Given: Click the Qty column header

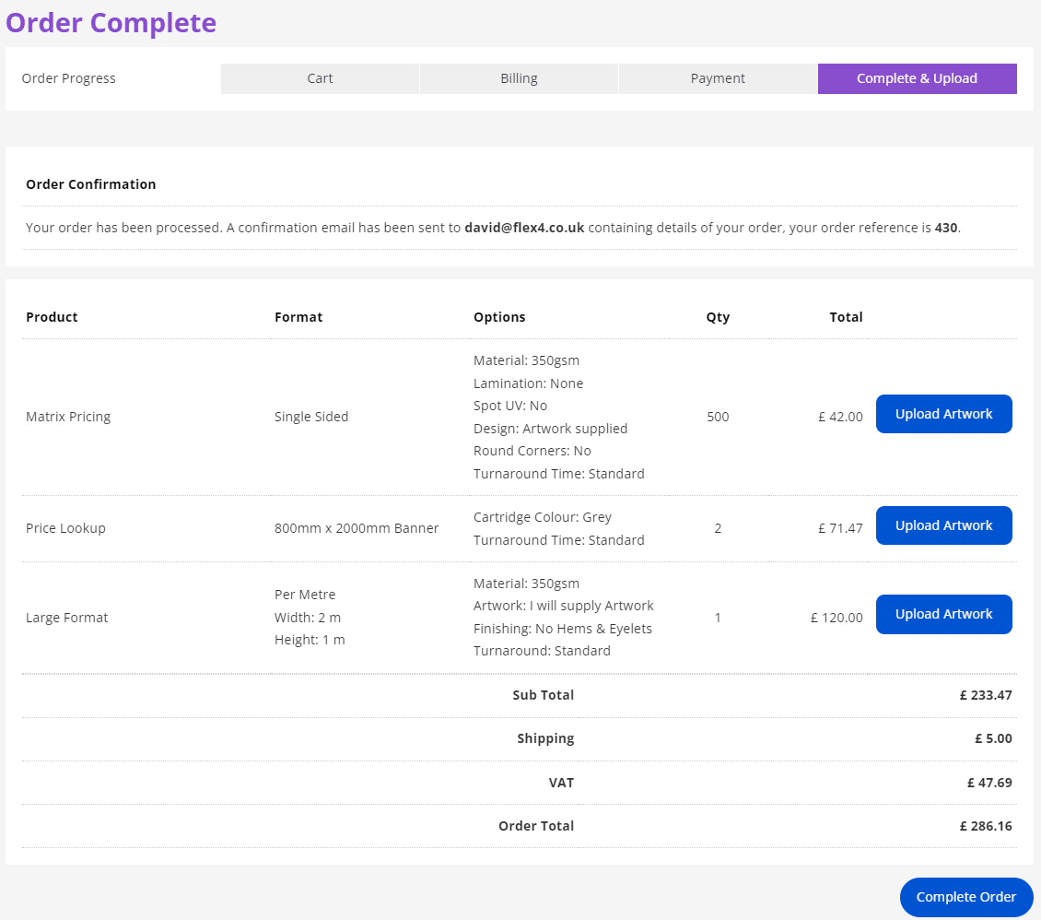Looking at the screenshot, I should [718, 317].
